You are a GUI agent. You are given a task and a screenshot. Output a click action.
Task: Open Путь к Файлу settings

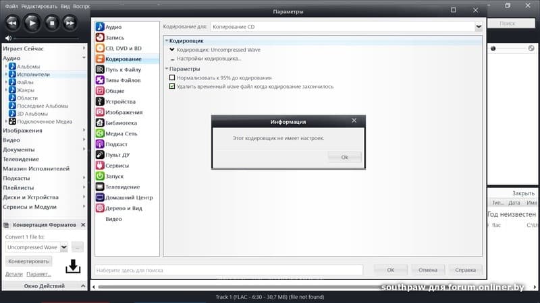[x=127, y=69]
